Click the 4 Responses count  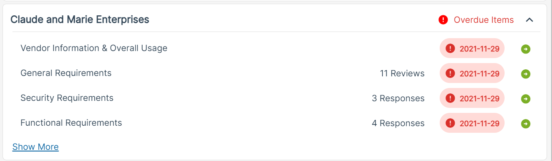(x=398, y=123)
